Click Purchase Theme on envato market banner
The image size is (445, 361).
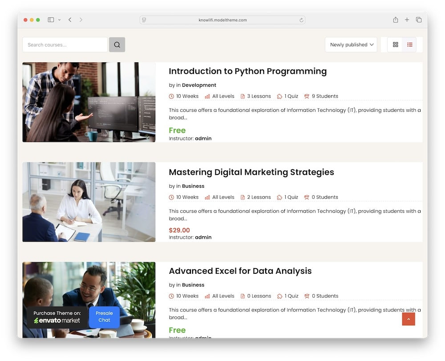[57, 317]
